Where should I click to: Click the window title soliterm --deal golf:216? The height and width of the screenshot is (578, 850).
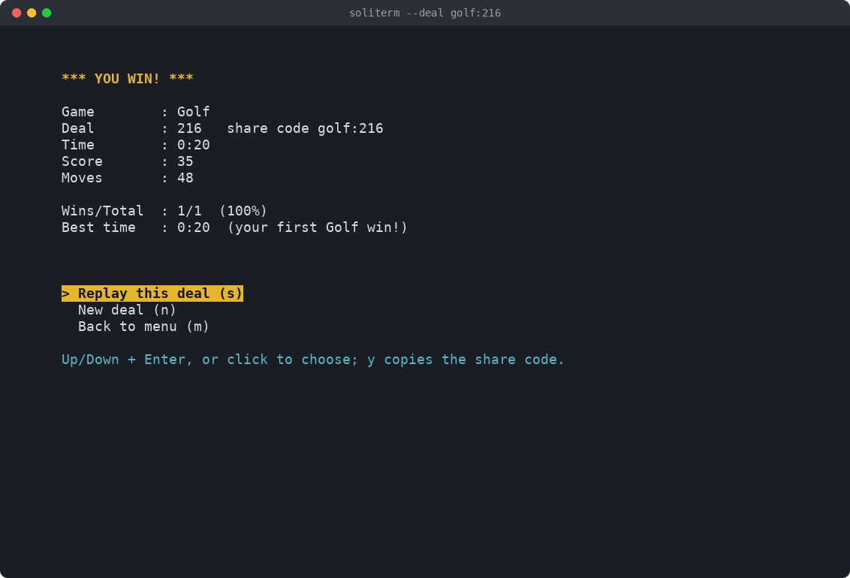[425, 13]
